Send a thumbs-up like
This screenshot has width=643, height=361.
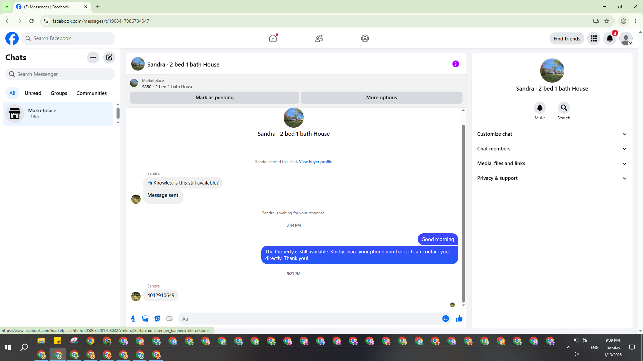[x=459, y=319]
